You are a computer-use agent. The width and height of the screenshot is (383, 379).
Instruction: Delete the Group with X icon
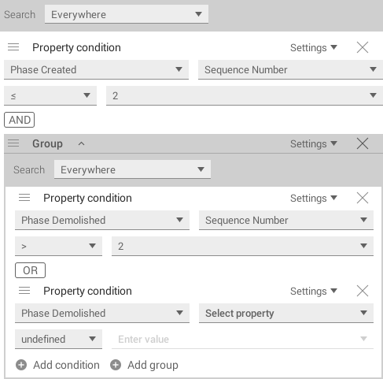[363, 143]
